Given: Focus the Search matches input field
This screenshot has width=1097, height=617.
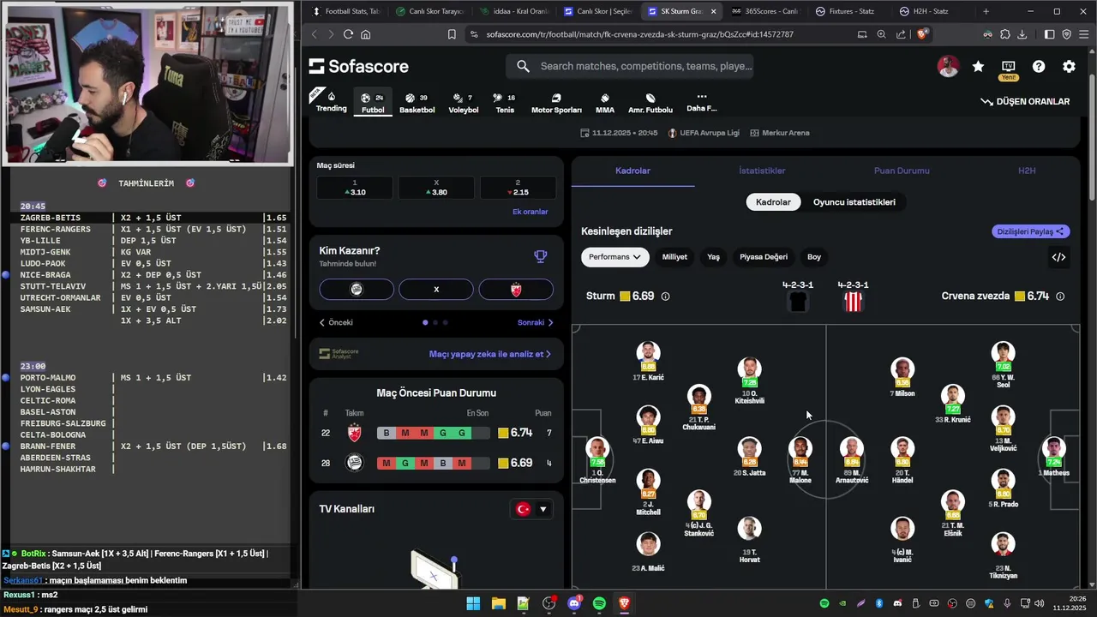Looking at the screenshot, I should point(630,66).
